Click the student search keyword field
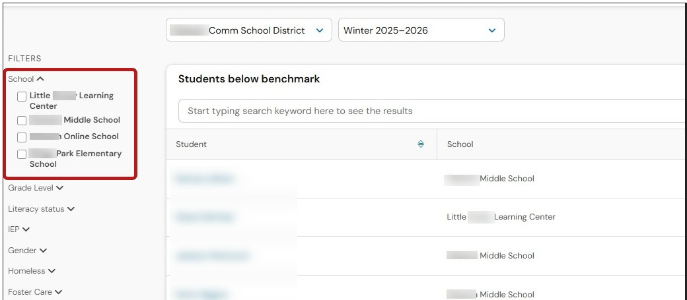Viewport: 687px width, 300px height. click(x=431, y=111)
